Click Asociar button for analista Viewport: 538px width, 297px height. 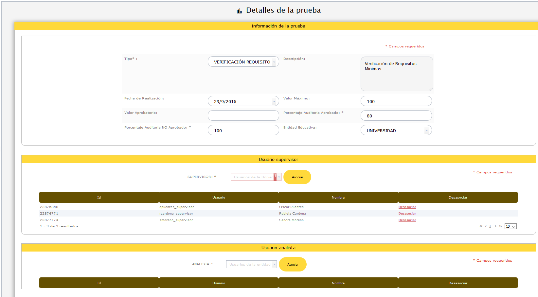pyautogui.click(x=293, y=264)
